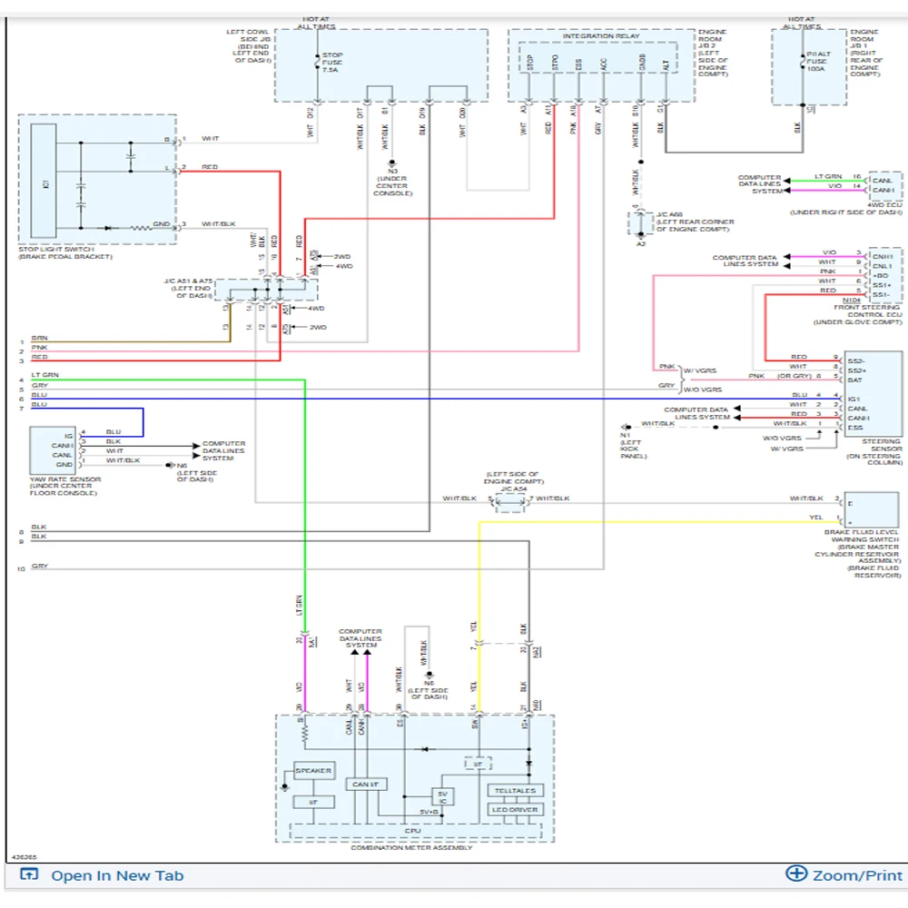908x908 pixels.
Task: Click the INTEGRATION RELAY label
Action: (x=601, y=36)
